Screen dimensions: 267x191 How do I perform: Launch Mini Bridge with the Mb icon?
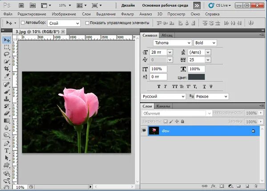coord(32,5)
